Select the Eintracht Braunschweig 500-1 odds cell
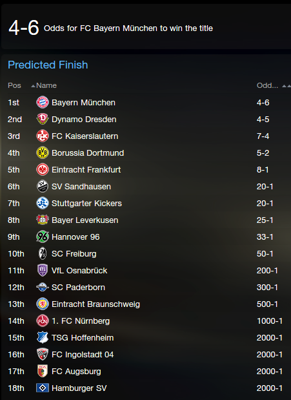 coord(267,304)
